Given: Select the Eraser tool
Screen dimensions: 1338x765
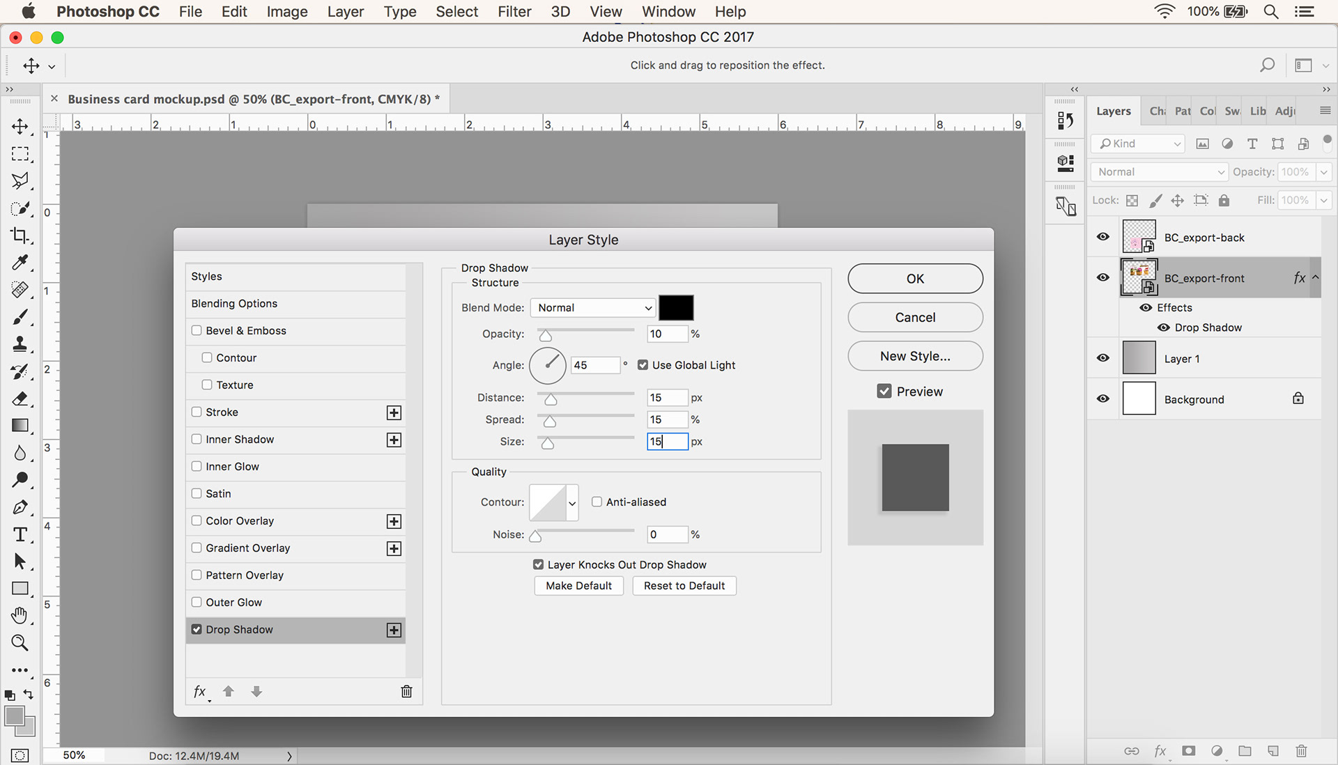Looking at the screenshot, I should point(20,399).
